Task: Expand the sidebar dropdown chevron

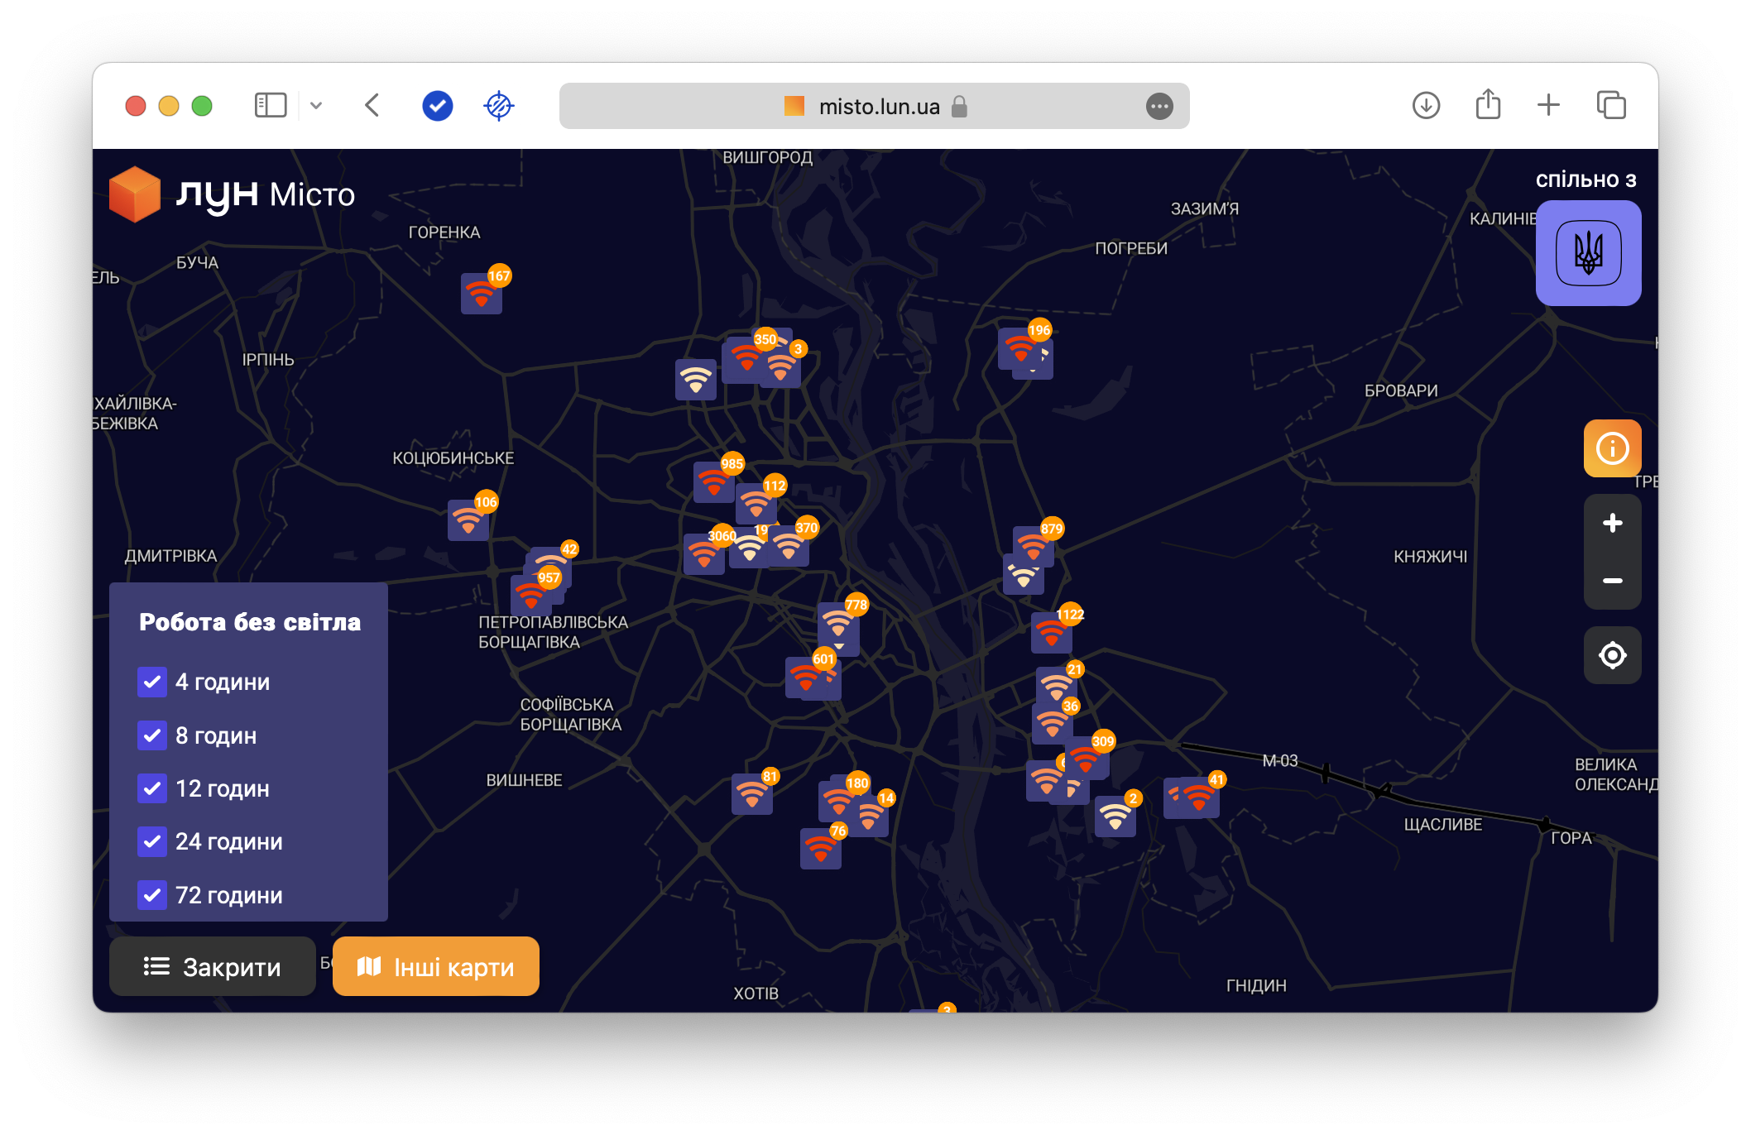Action: tap(316, 106)
